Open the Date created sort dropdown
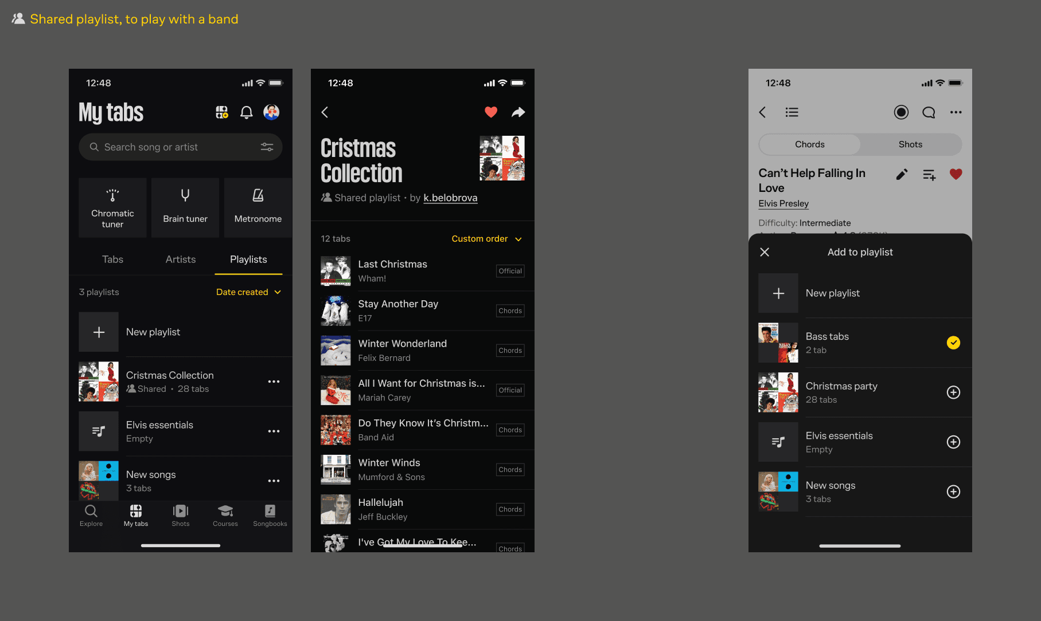 [x=248, y=292]
